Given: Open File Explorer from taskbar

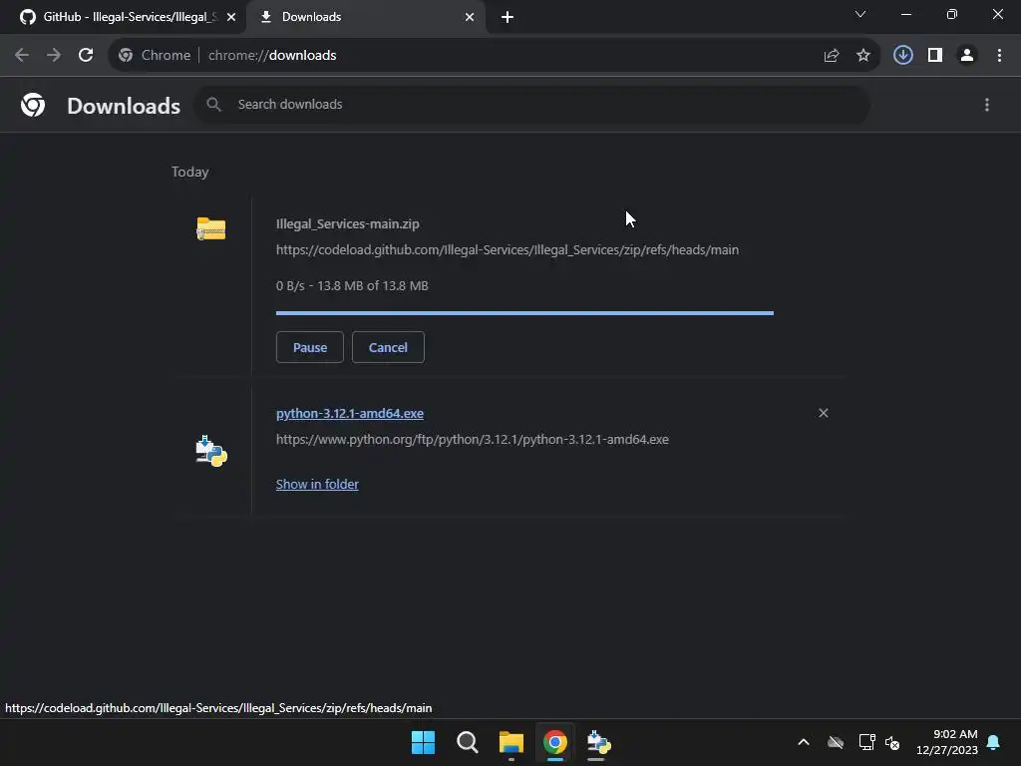Looking at the screenshot, I should point(511,742).
